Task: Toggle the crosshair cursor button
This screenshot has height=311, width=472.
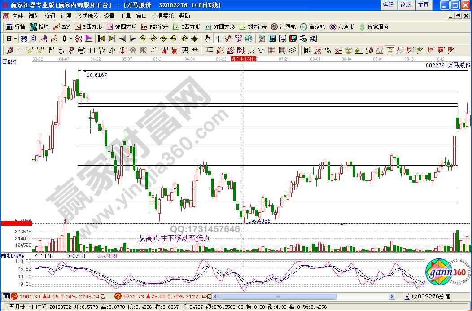Action: click(x=218, y=39)
